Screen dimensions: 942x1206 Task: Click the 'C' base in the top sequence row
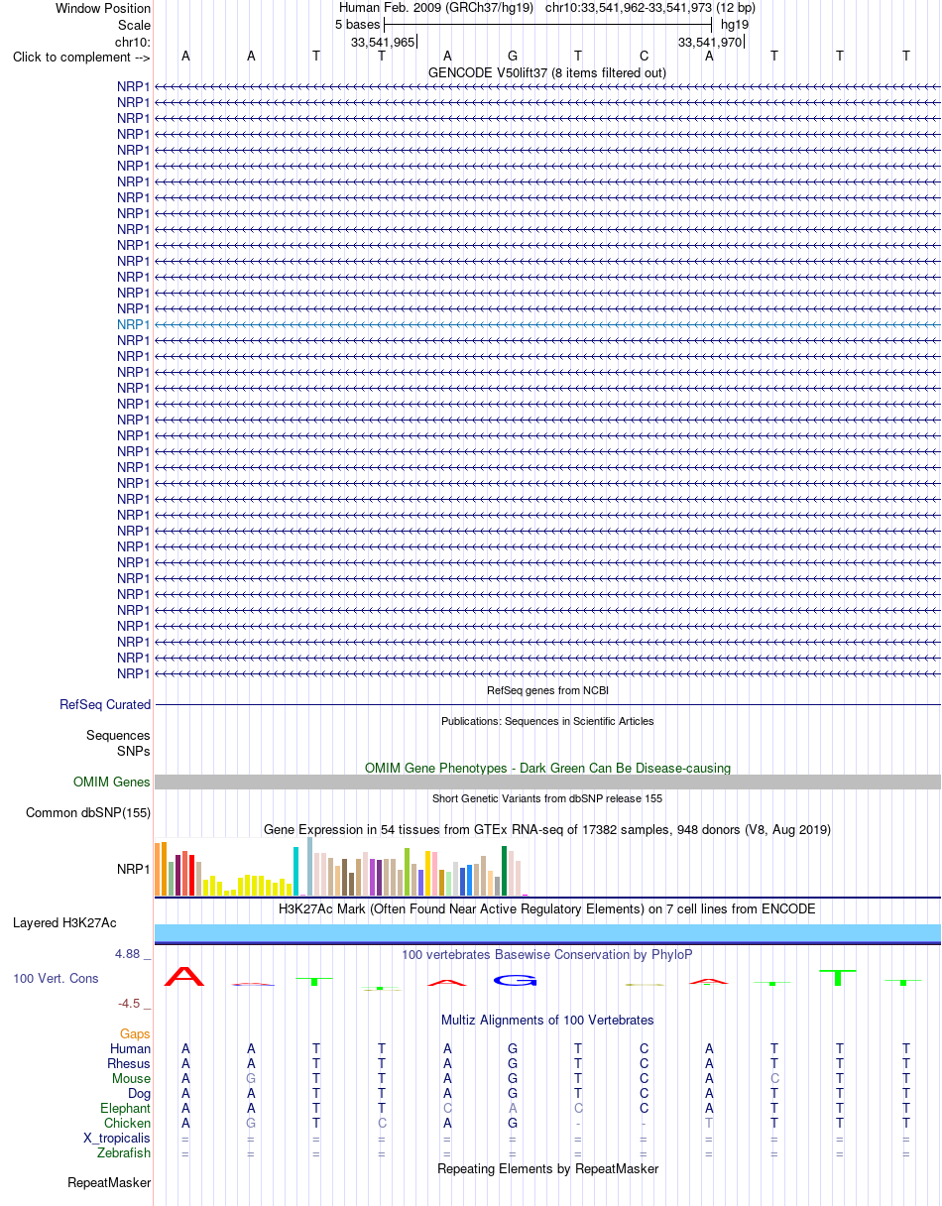(644, 57)
